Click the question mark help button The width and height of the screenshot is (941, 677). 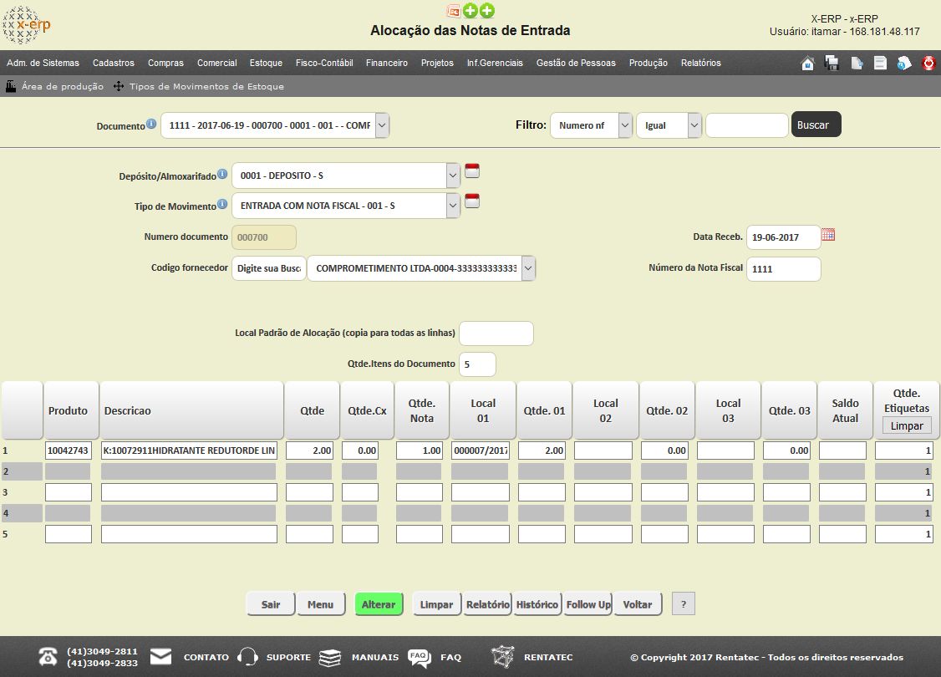tap(684, 603)
